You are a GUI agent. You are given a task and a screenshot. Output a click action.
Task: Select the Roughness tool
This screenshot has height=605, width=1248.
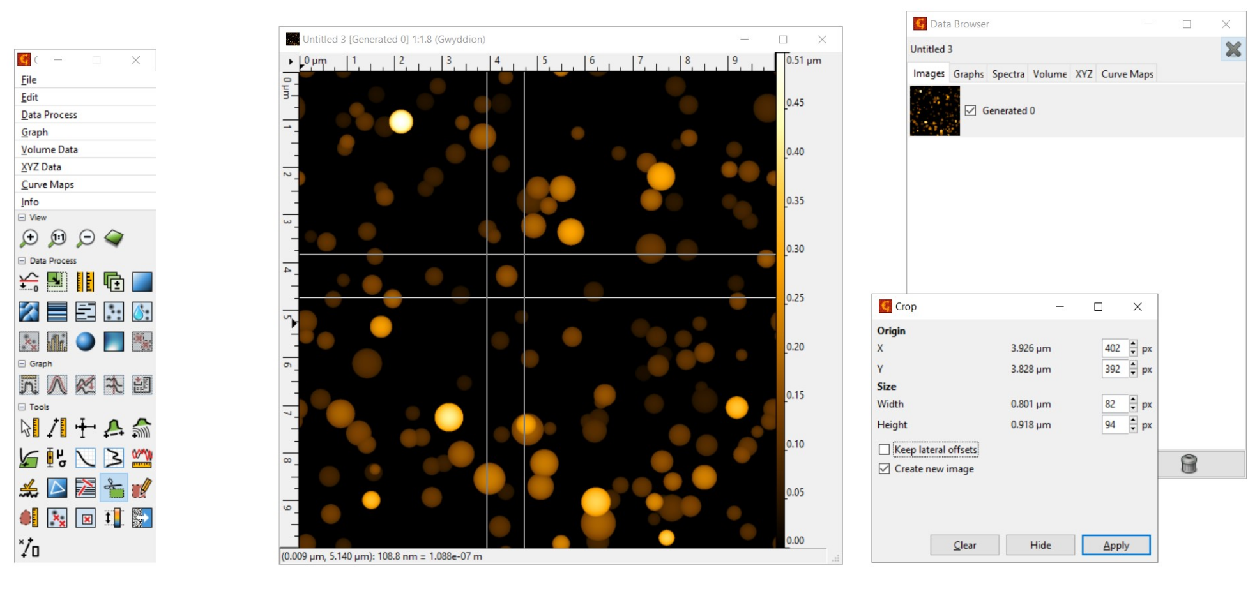tap(142, 458)
